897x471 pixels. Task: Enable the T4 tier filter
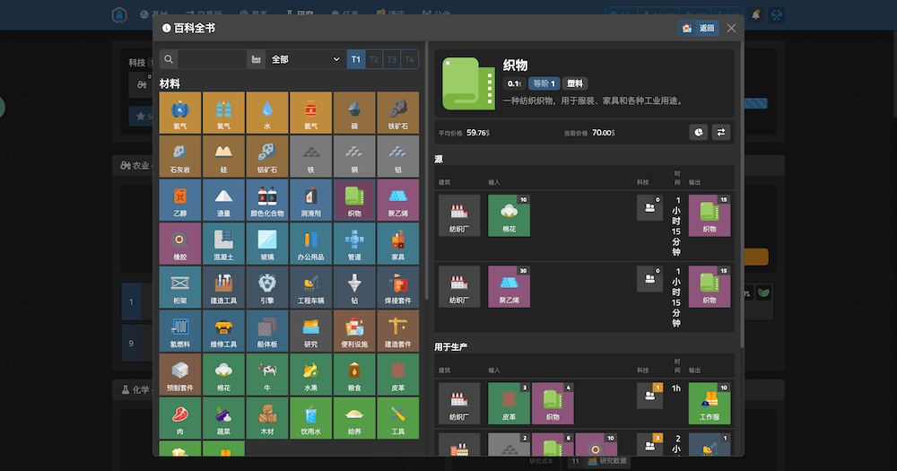pos(409,59)
